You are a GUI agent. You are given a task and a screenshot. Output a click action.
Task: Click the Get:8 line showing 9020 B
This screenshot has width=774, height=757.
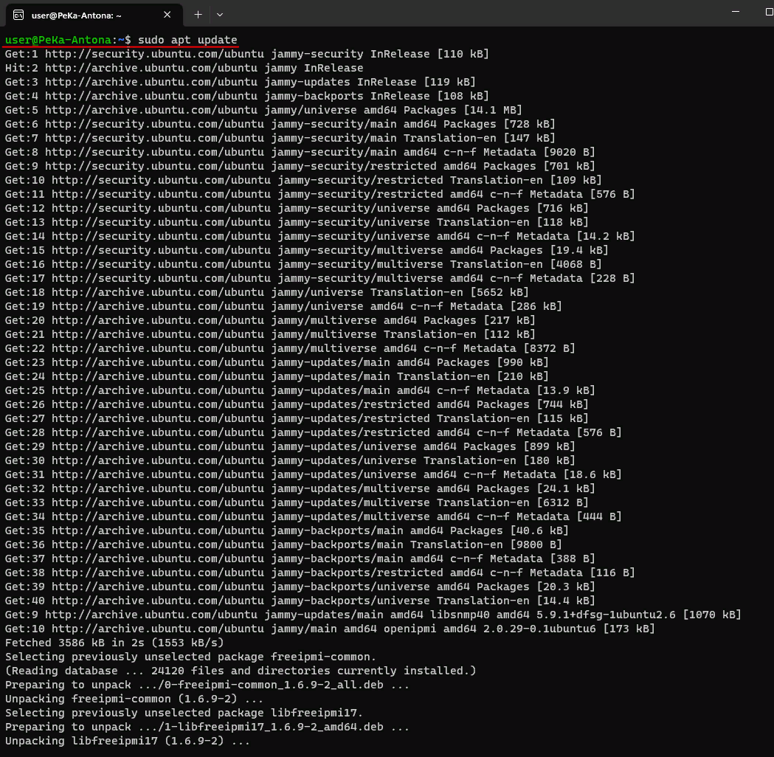pyautogui.click(x=300, y=152)
